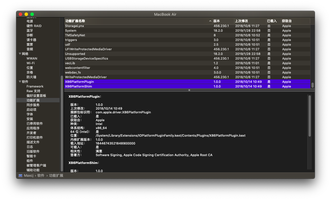The height and width of the screenshot is (200, 331).
Task: Sort by 功能扩展名称 column header
Action: click(x=138, y=21)
